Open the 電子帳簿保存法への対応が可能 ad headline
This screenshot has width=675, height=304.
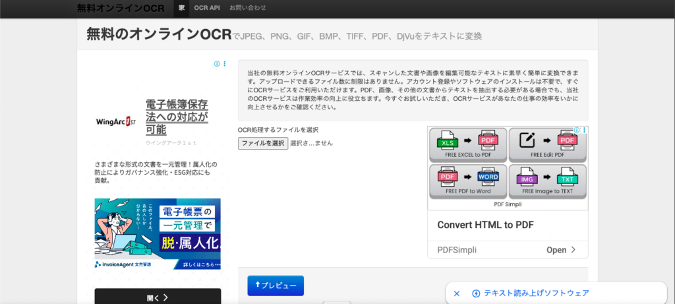pos(177,117)
